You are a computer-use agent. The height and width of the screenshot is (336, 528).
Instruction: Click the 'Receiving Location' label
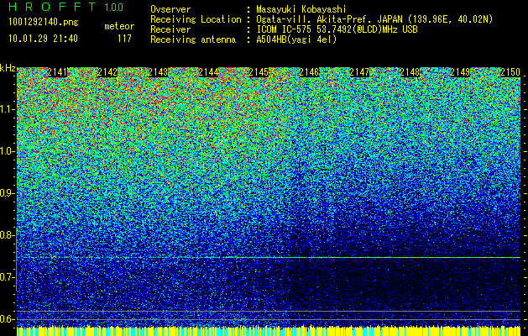coord(196,19)
